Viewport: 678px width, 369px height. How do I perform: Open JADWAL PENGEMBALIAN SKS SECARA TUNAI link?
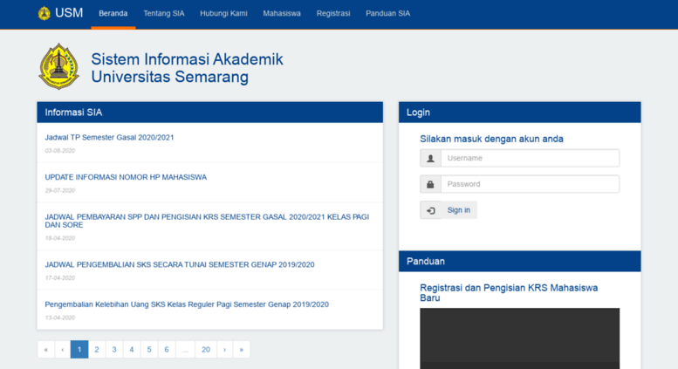180,264
